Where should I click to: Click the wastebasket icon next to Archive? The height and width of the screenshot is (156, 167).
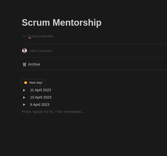(x=25, y=65)
